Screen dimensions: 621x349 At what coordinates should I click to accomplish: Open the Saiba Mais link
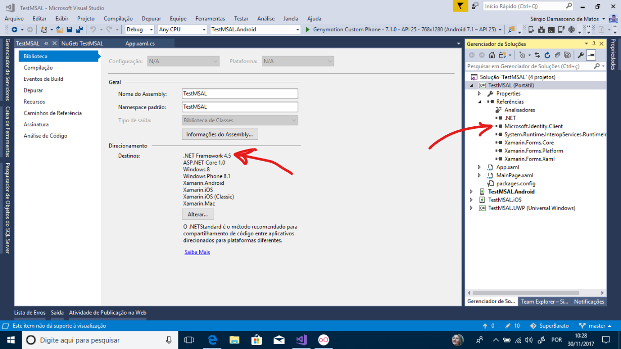[197, 252]
